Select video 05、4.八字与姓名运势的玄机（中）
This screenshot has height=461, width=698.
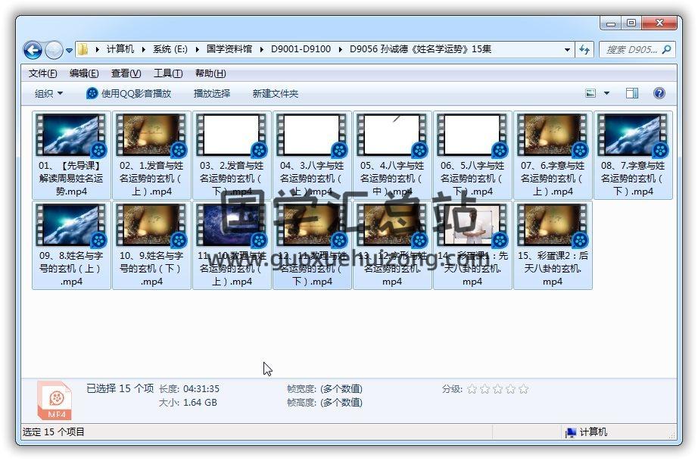point(391,155)
